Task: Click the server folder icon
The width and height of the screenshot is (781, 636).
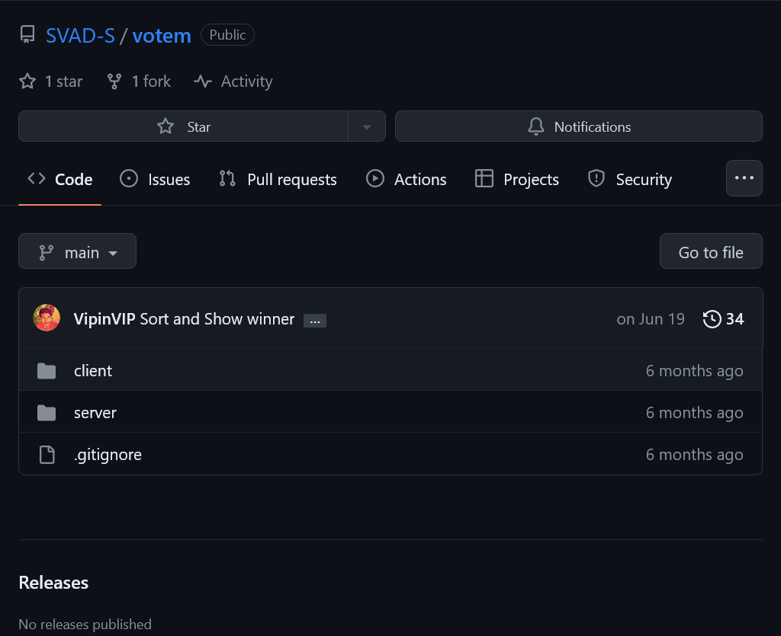Action: pos(47,412)
